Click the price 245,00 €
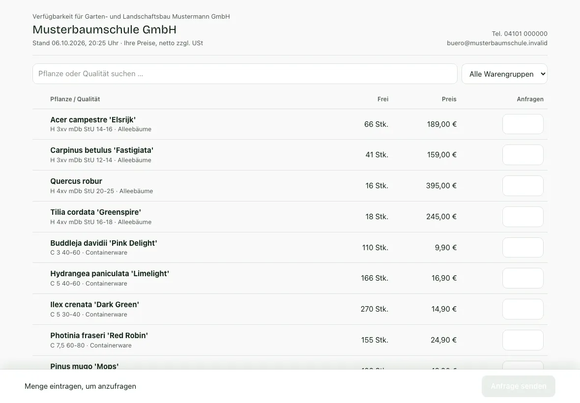Viewport: 580px width, 403px height. tap(441, 217)
